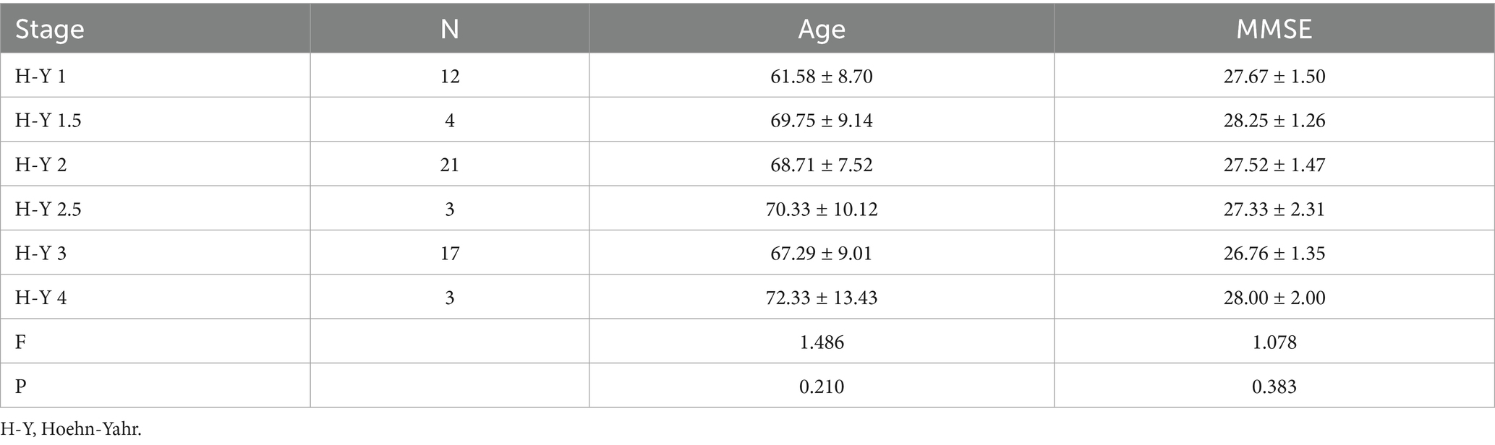Select MMSE value 28.25 ± 1.26

coord(1274,120)
